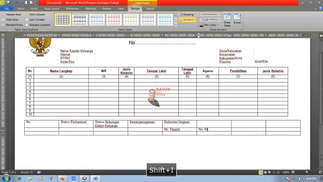Select the Eraser tool
This screenshot has height=182, width=323.
237,19
